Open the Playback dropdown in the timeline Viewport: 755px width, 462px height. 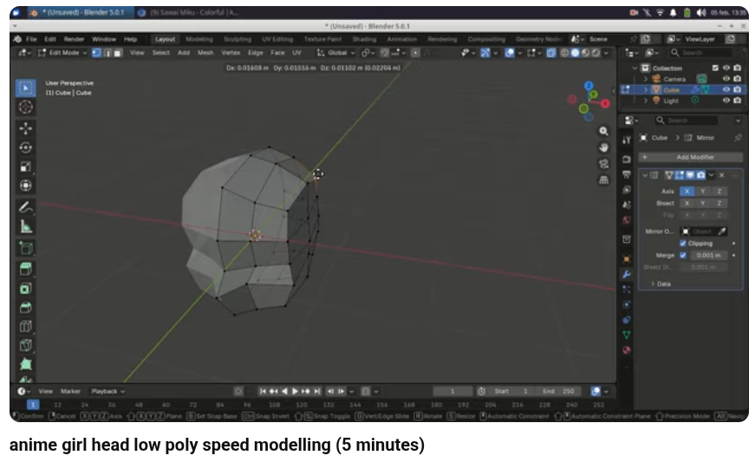(107, 391)
